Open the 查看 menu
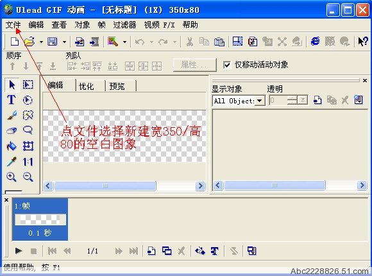The width and height of the screenshot is (372, 276). coord(59,24)
